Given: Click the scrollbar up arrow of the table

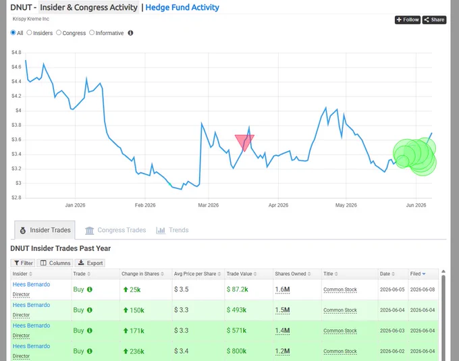Looking at the screenshot, I should click(443, 271).
